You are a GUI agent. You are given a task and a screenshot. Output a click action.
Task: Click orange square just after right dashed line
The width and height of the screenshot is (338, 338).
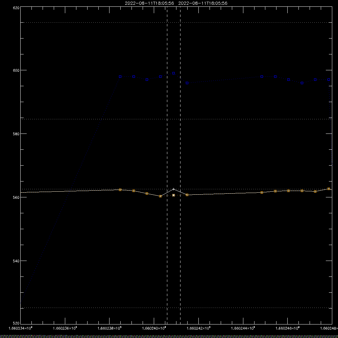pyautogui.click(x=187, y=195)
